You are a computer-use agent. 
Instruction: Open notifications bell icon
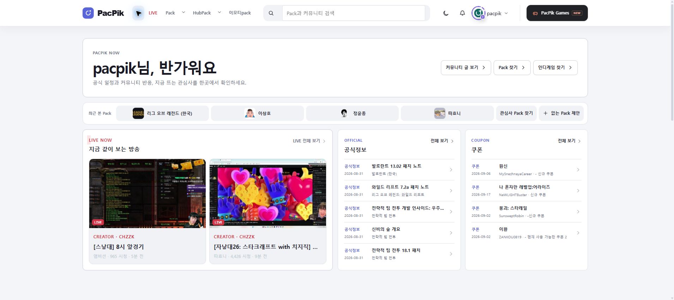[x=462, y=13]
